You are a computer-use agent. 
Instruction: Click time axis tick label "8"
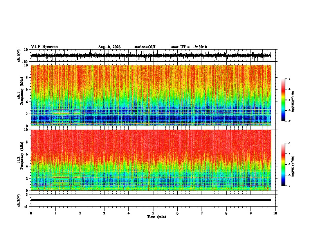click(x=226, y=213)
